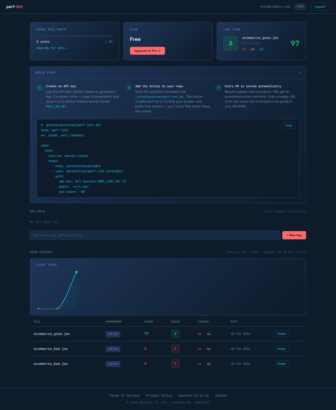The width and height of the screenshot is (336, 410).
Task: Click score 97 in the history table
Action: (147, 334)
